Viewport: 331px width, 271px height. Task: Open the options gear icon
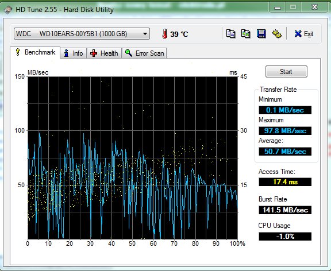point(277,33)
